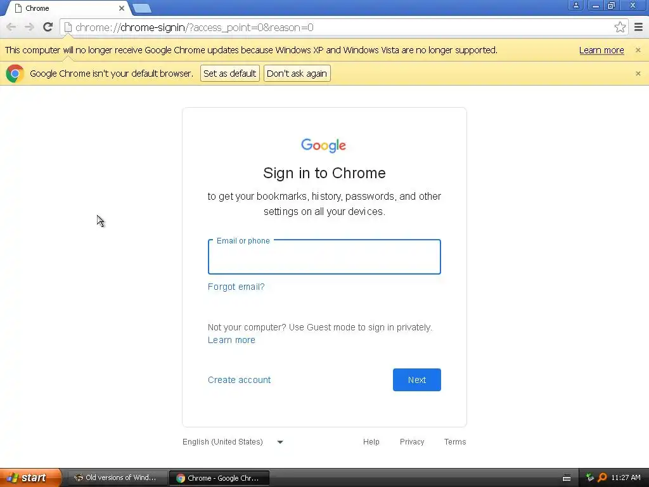
Task: Open Learn more about Guest mode
Action: 231,340
